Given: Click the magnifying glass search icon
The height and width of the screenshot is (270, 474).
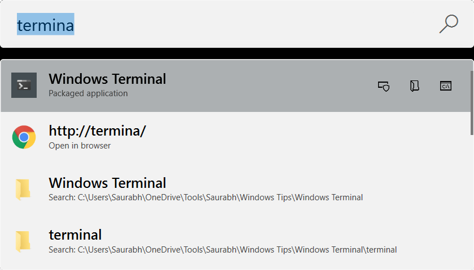Looking at the screenshot, I should (449, 24).
